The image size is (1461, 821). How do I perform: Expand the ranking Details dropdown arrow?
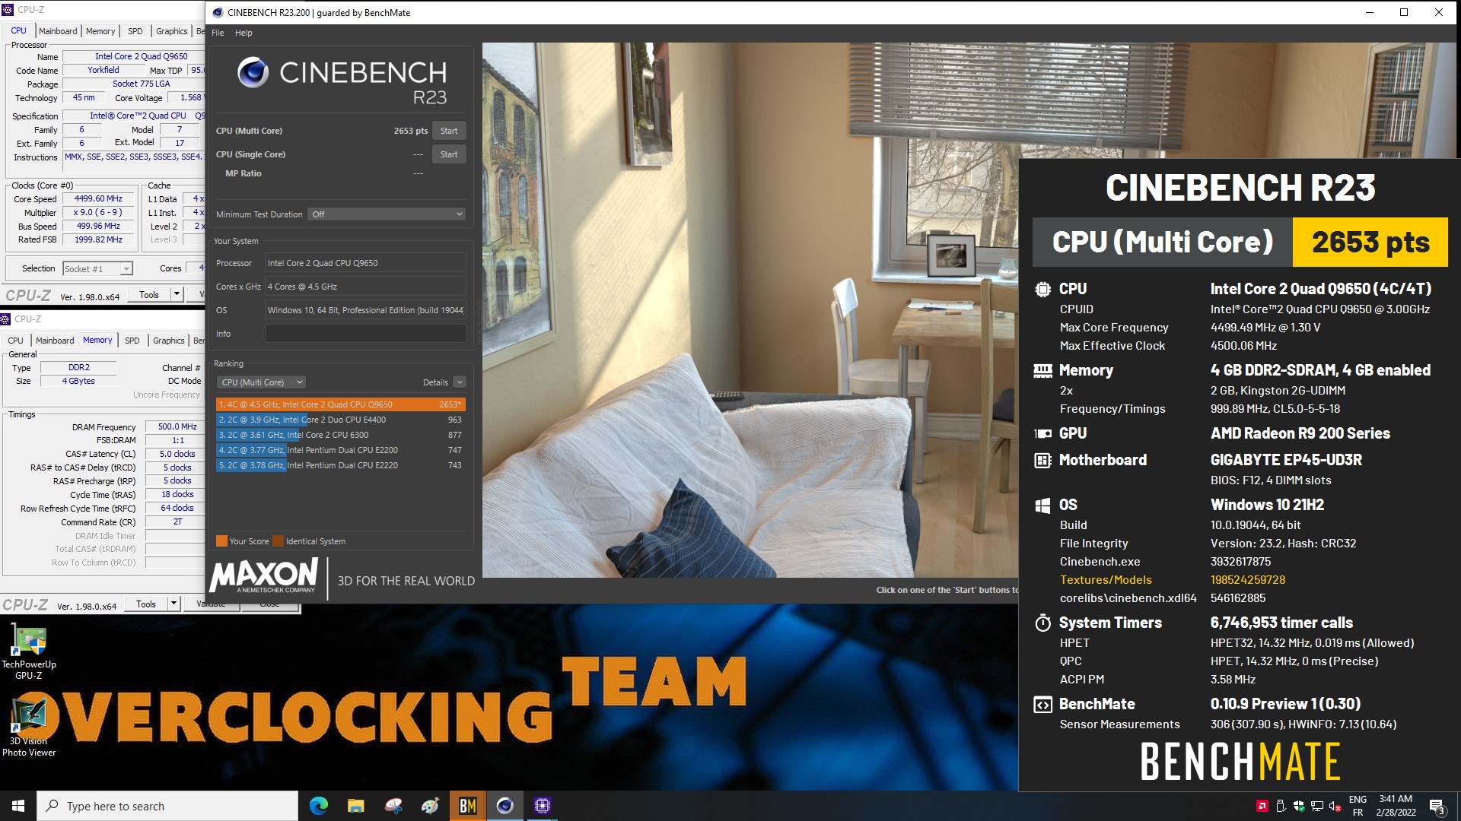[x=460, y=382]
